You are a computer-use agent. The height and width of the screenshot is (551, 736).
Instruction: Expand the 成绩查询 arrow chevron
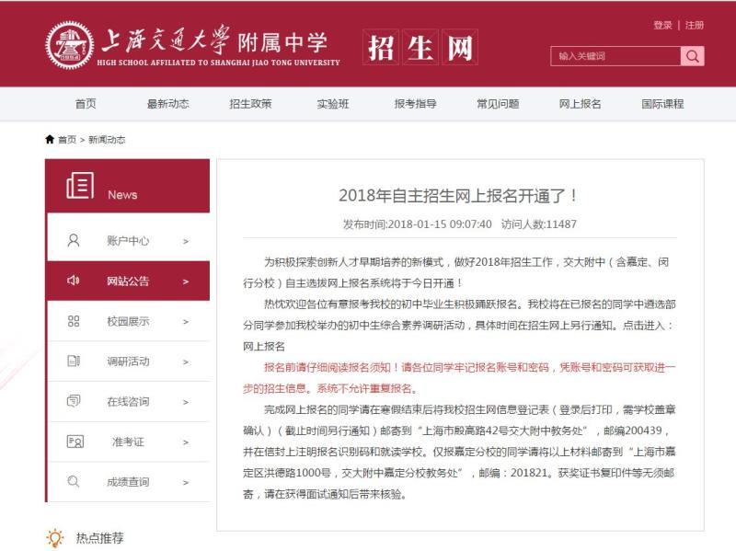tap(185, 482)
